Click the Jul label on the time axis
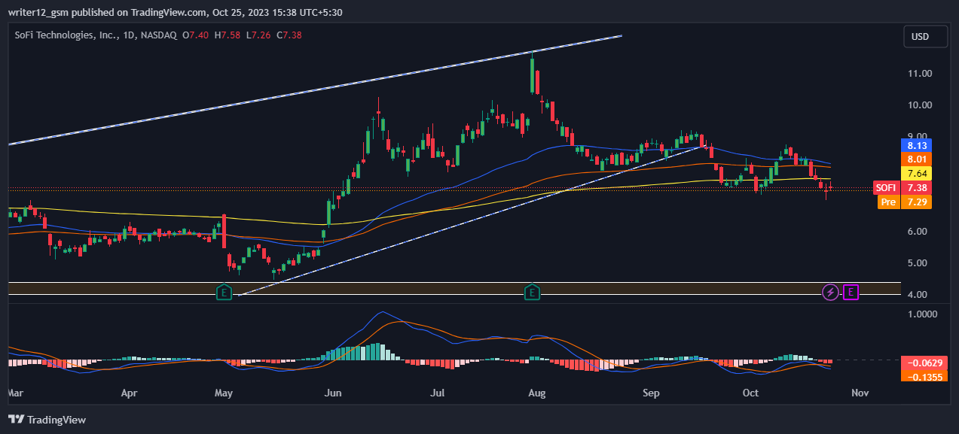Viewport: 959px width, 434px height. [439, 393]
